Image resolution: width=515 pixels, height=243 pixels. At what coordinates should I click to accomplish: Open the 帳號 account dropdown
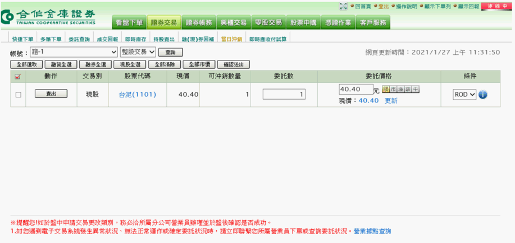coord(74,52)
